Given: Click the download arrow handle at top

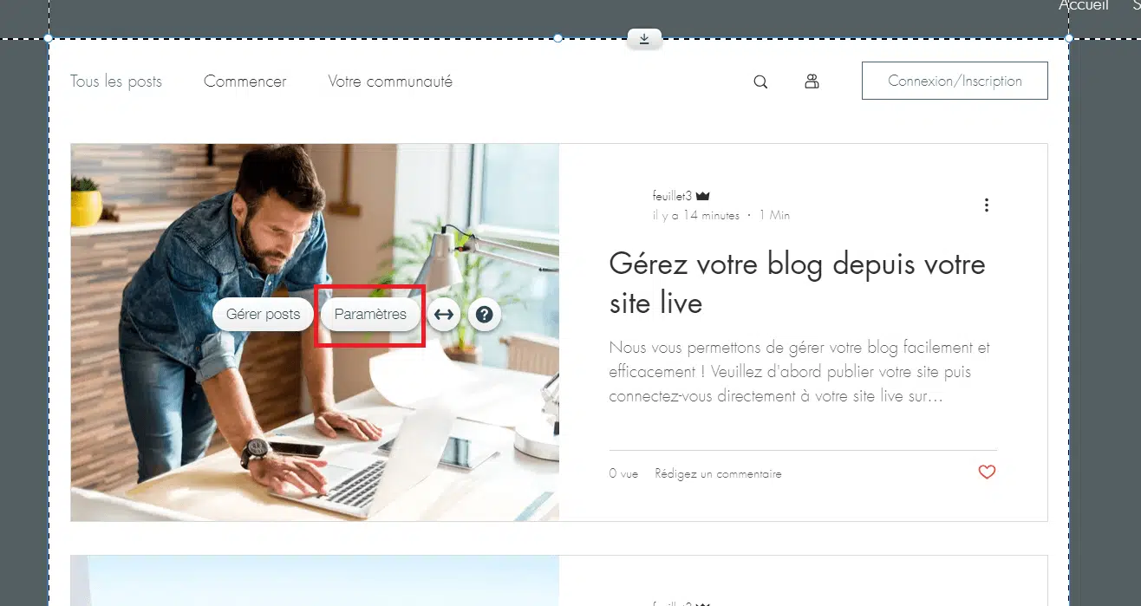Looking at the screenshot, I should (x=644, y=39).
